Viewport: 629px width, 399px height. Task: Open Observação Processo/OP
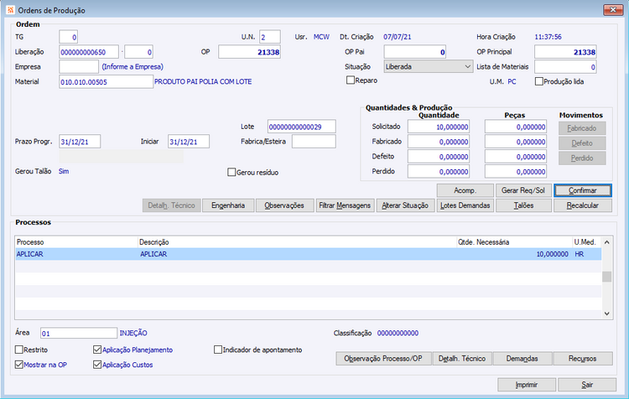coord(383,359)
